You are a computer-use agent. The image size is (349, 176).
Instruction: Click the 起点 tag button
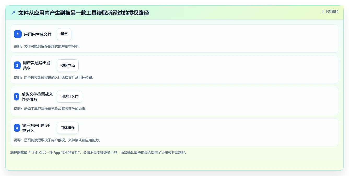pos(64,34)
